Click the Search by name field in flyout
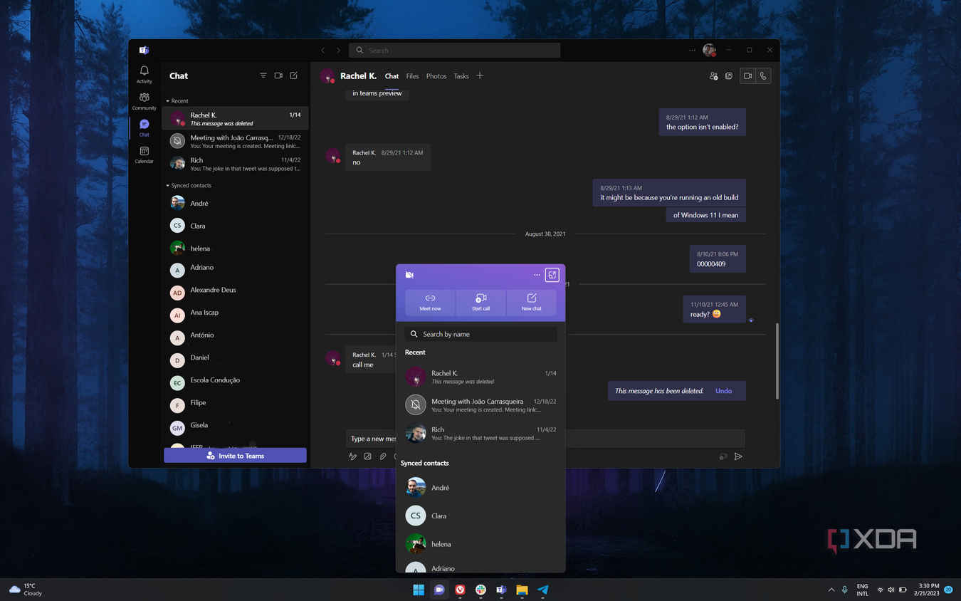 coord(480,334)
